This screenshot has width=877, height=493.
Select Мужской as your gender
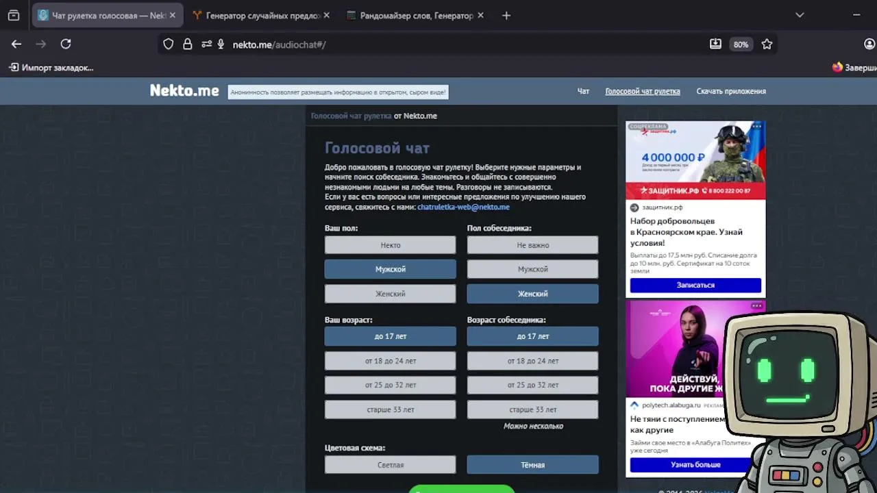[x=390, y=269]
